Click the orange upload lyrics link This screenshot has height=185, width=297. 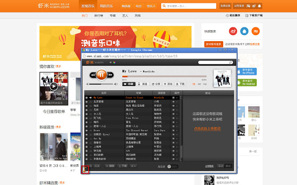point(207,129)
